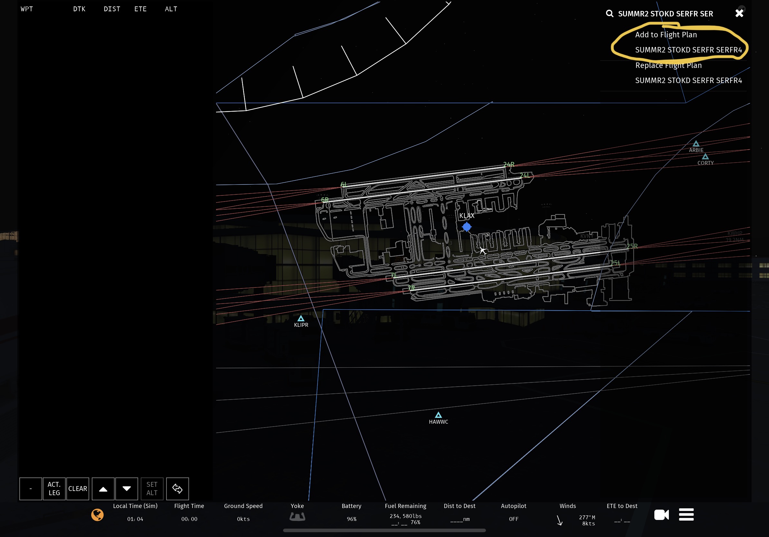Move waypoint up with the up arrow
Viewport: 769px width, 537px height.
(x=103, y=488)
